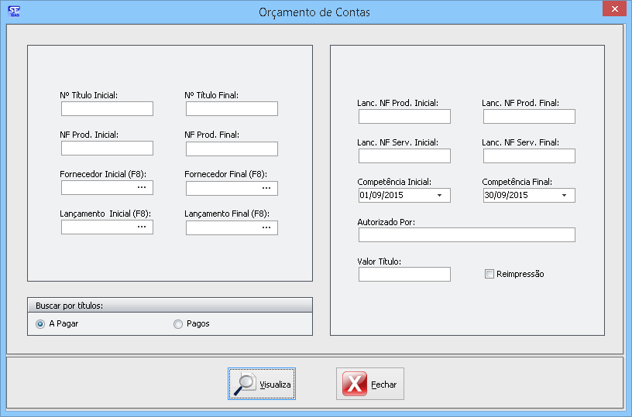Image resolution: width=632 pixels, height=417 pixels.
Task: Expand the Competência Final date dropdown
Action: coord(565,195)
